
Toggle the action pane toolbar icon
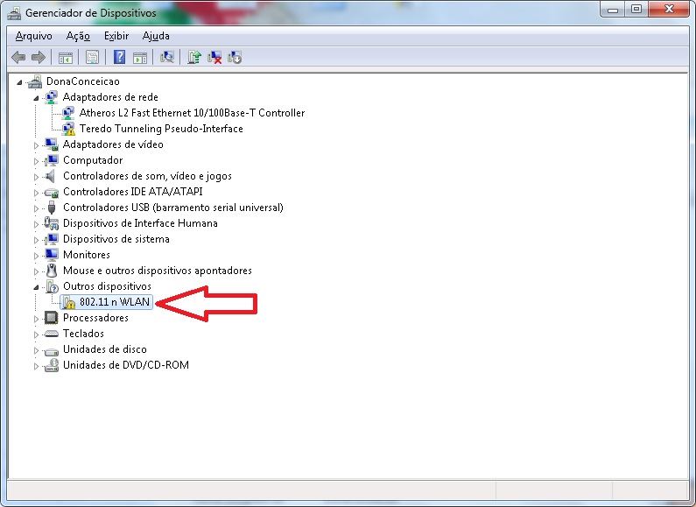pyautogui.click(x=140, y=58)
